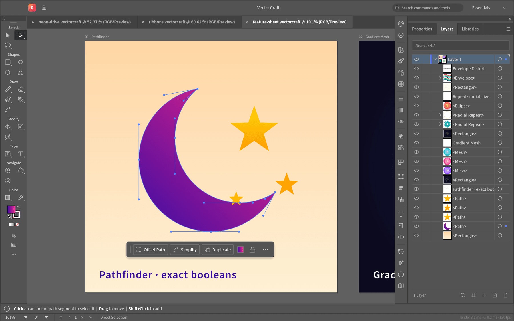The height and width of the screenshot is (321, 514).
Task: Click gradient swatch in floating toolbar
Action: click(240, 250)
